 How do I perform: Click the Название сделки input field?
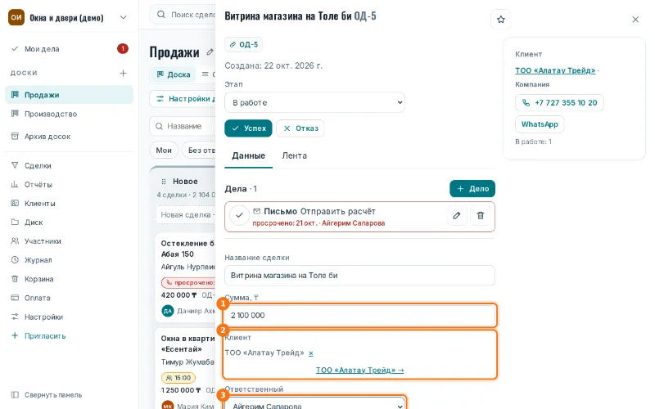(x=359, y=276)
